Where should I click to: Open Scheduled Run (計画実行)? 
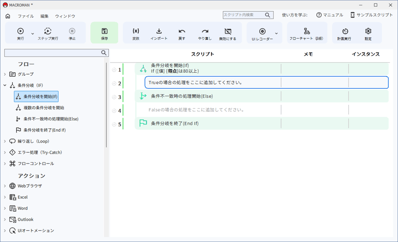344,34
